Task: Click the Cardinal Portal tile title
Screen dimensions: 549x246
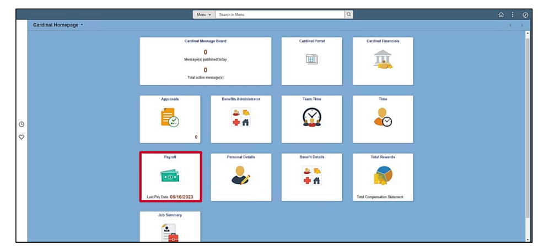Action: [x=312, y=41]
